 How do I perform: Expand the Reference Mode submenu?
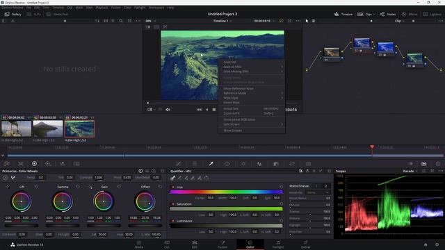tap(252, 93)
